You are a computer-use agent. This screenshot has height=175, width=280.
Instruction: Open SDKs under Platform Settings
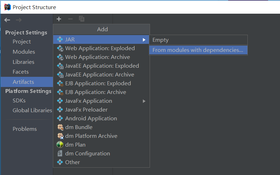[x=19, y=100]
